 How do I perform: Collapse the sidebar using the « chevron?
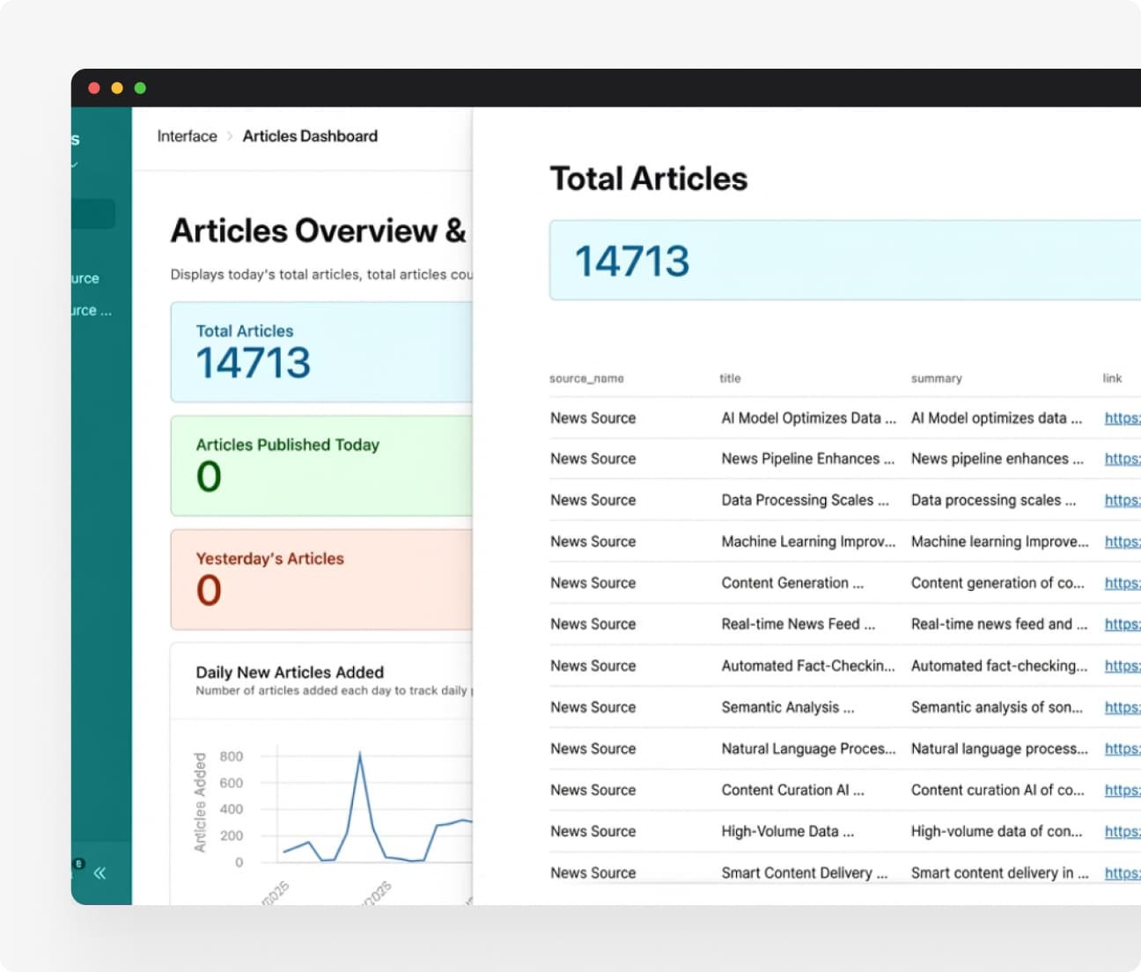pyautogui.click(x=100, y=873)
